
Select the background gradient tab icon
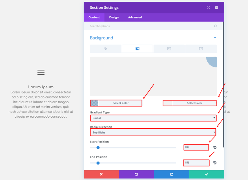[138, 49]
